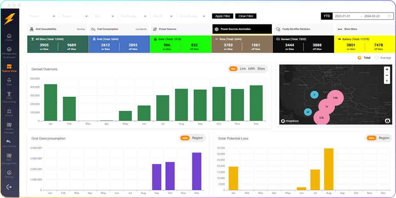
Task: Open the Management Dashboard sidebar icon
Action: pyautogui.click(x=9, y=50)
